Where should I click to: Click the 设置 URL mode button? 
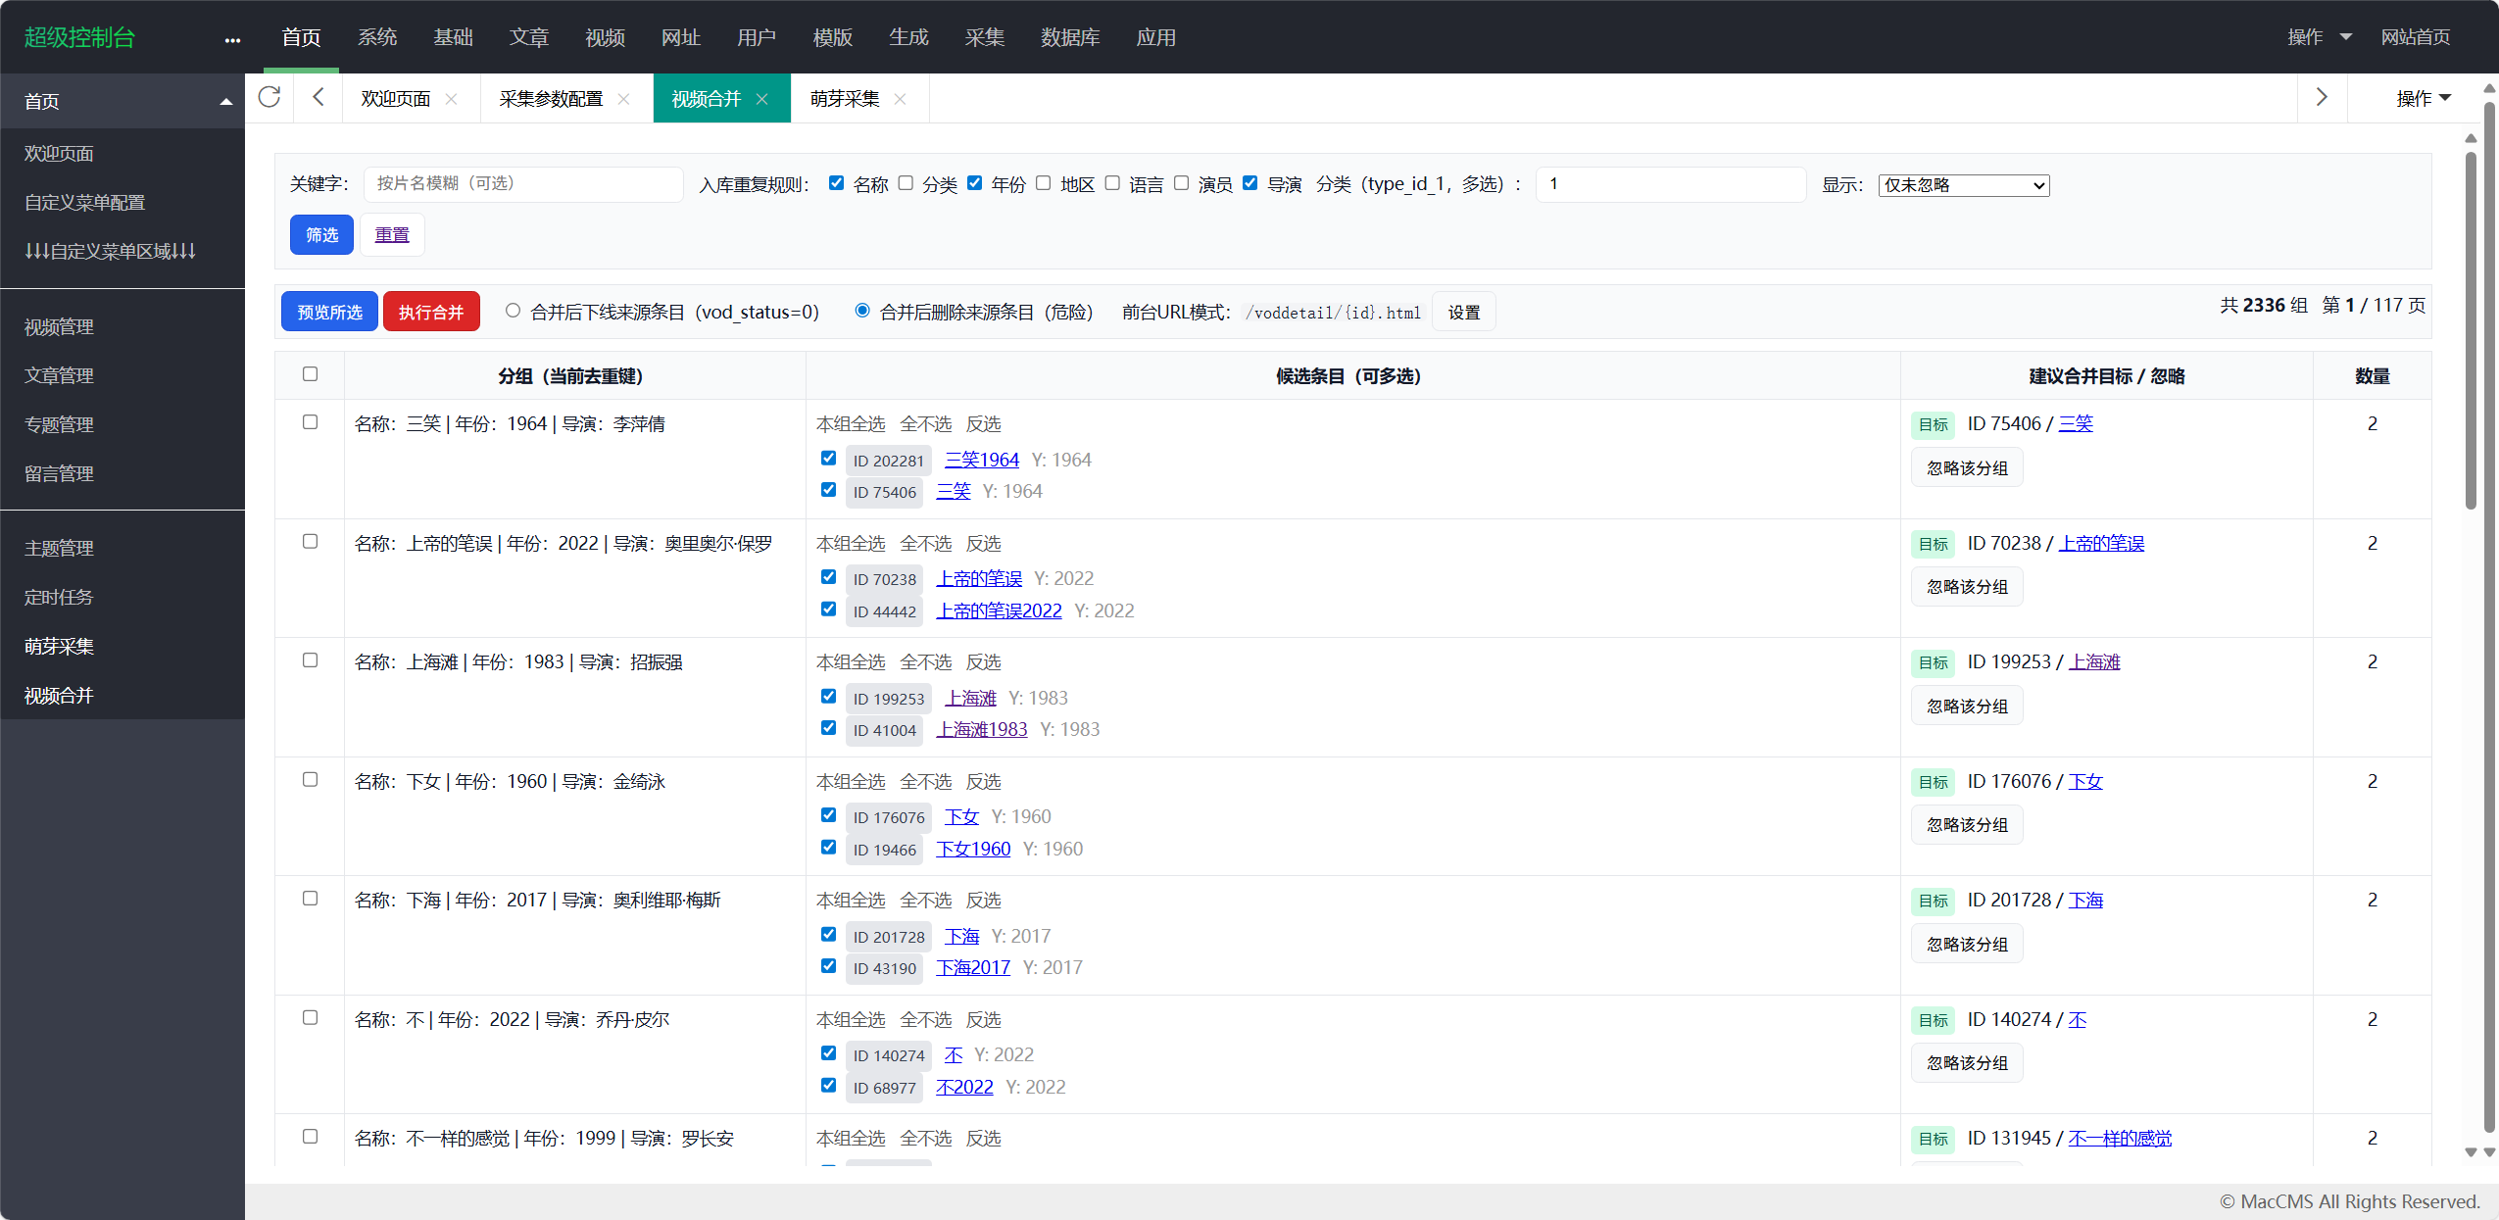click(x=1464, y=312)
